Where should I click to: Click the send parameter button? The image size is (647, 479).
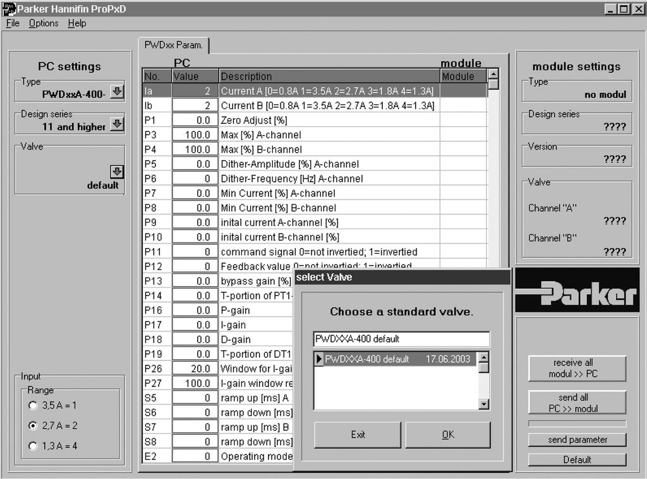(577, 439)
